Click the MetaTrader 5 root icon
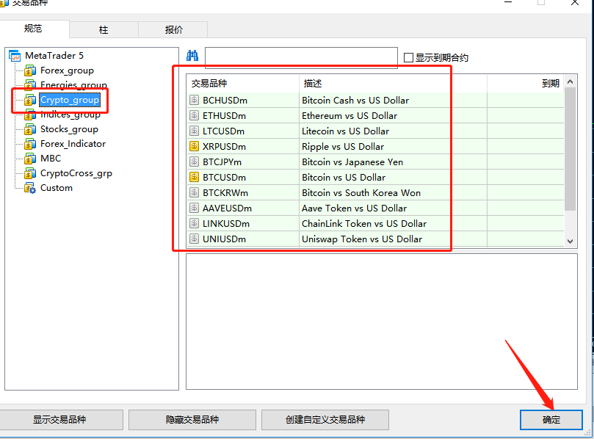 pyautogui.click(x=15, y=56)
